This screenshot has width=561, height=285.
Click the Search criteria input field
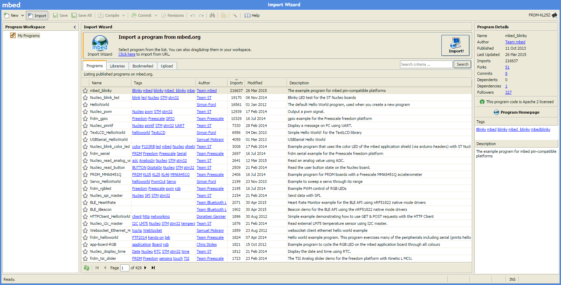pos(426,64)
